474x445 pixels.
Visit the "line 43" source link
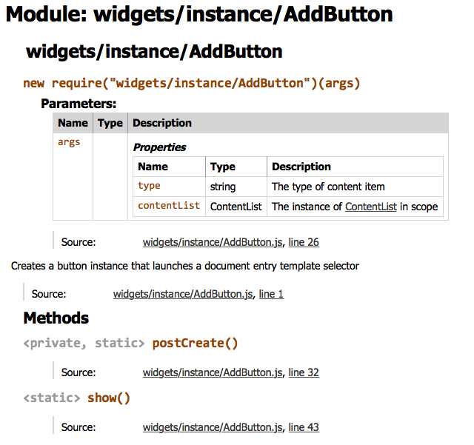pos(304,427)
